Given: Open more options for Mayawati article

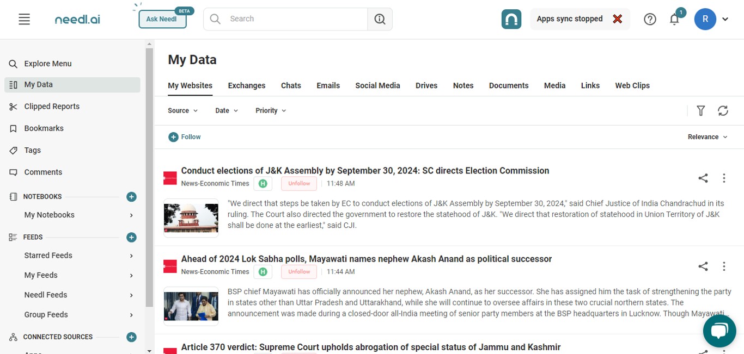Looking at the screenshot, I should (724, 266).
